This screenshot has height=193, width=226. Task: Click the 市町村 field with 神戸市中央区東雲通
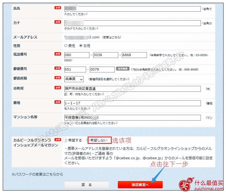pyautogui.click(x=133, y=89)
